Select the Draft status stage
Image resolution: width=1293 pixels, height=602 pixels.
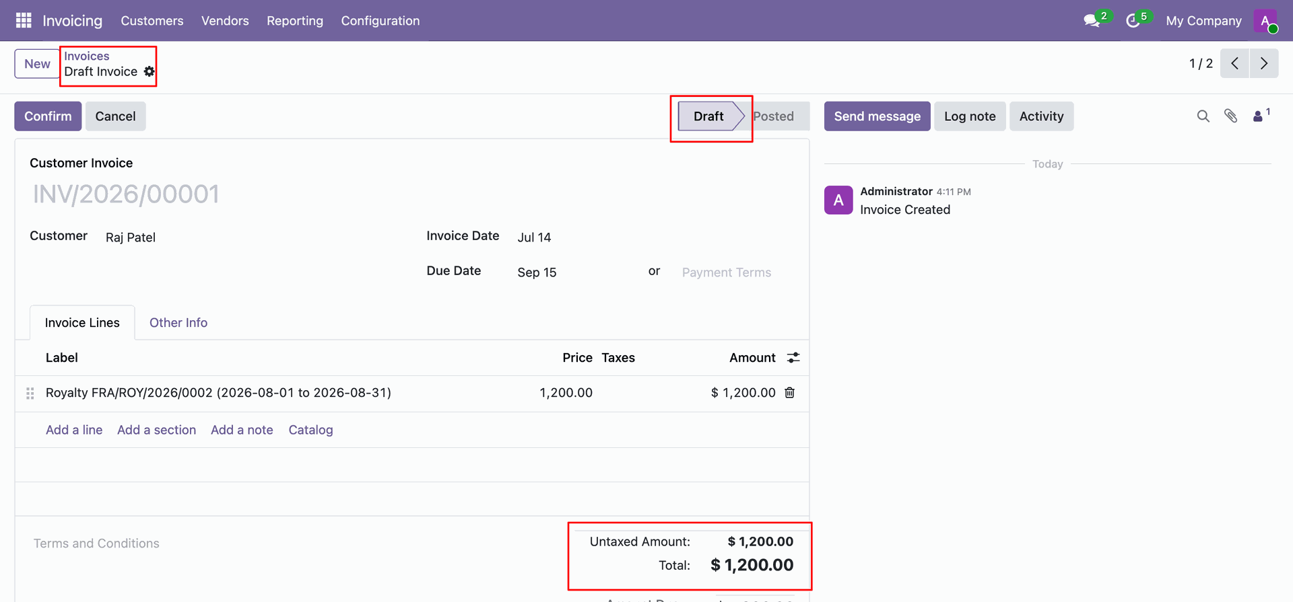pos(710,116)
